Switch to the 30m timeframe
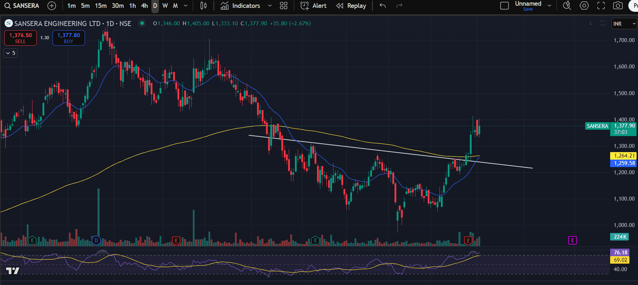This screenshot has height=285, width=638. tap(118, 6)
